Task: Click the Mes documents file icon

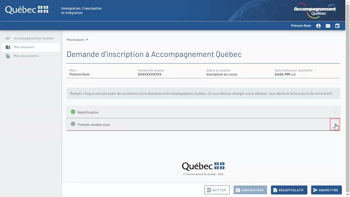Action: pos(8,56)
